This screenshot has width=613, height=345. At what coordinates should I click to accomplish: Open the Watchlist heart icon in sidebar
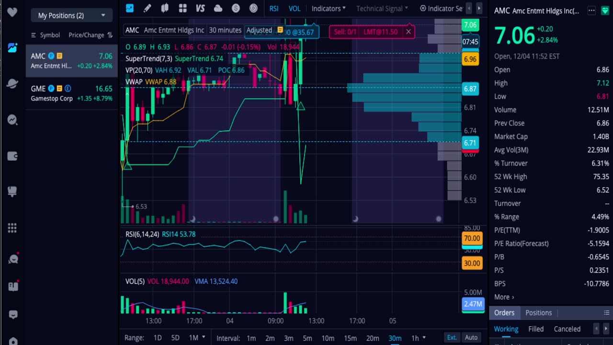click(x=12, y=12)
